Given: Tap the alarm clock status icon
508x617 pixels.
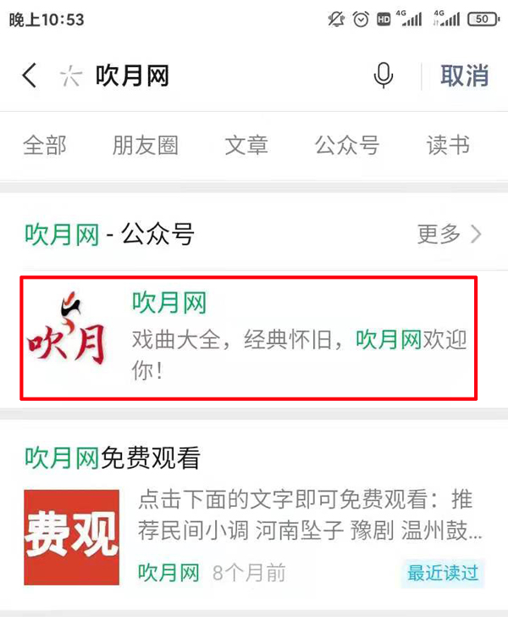Looking at the screenshot, I should 361,19.
